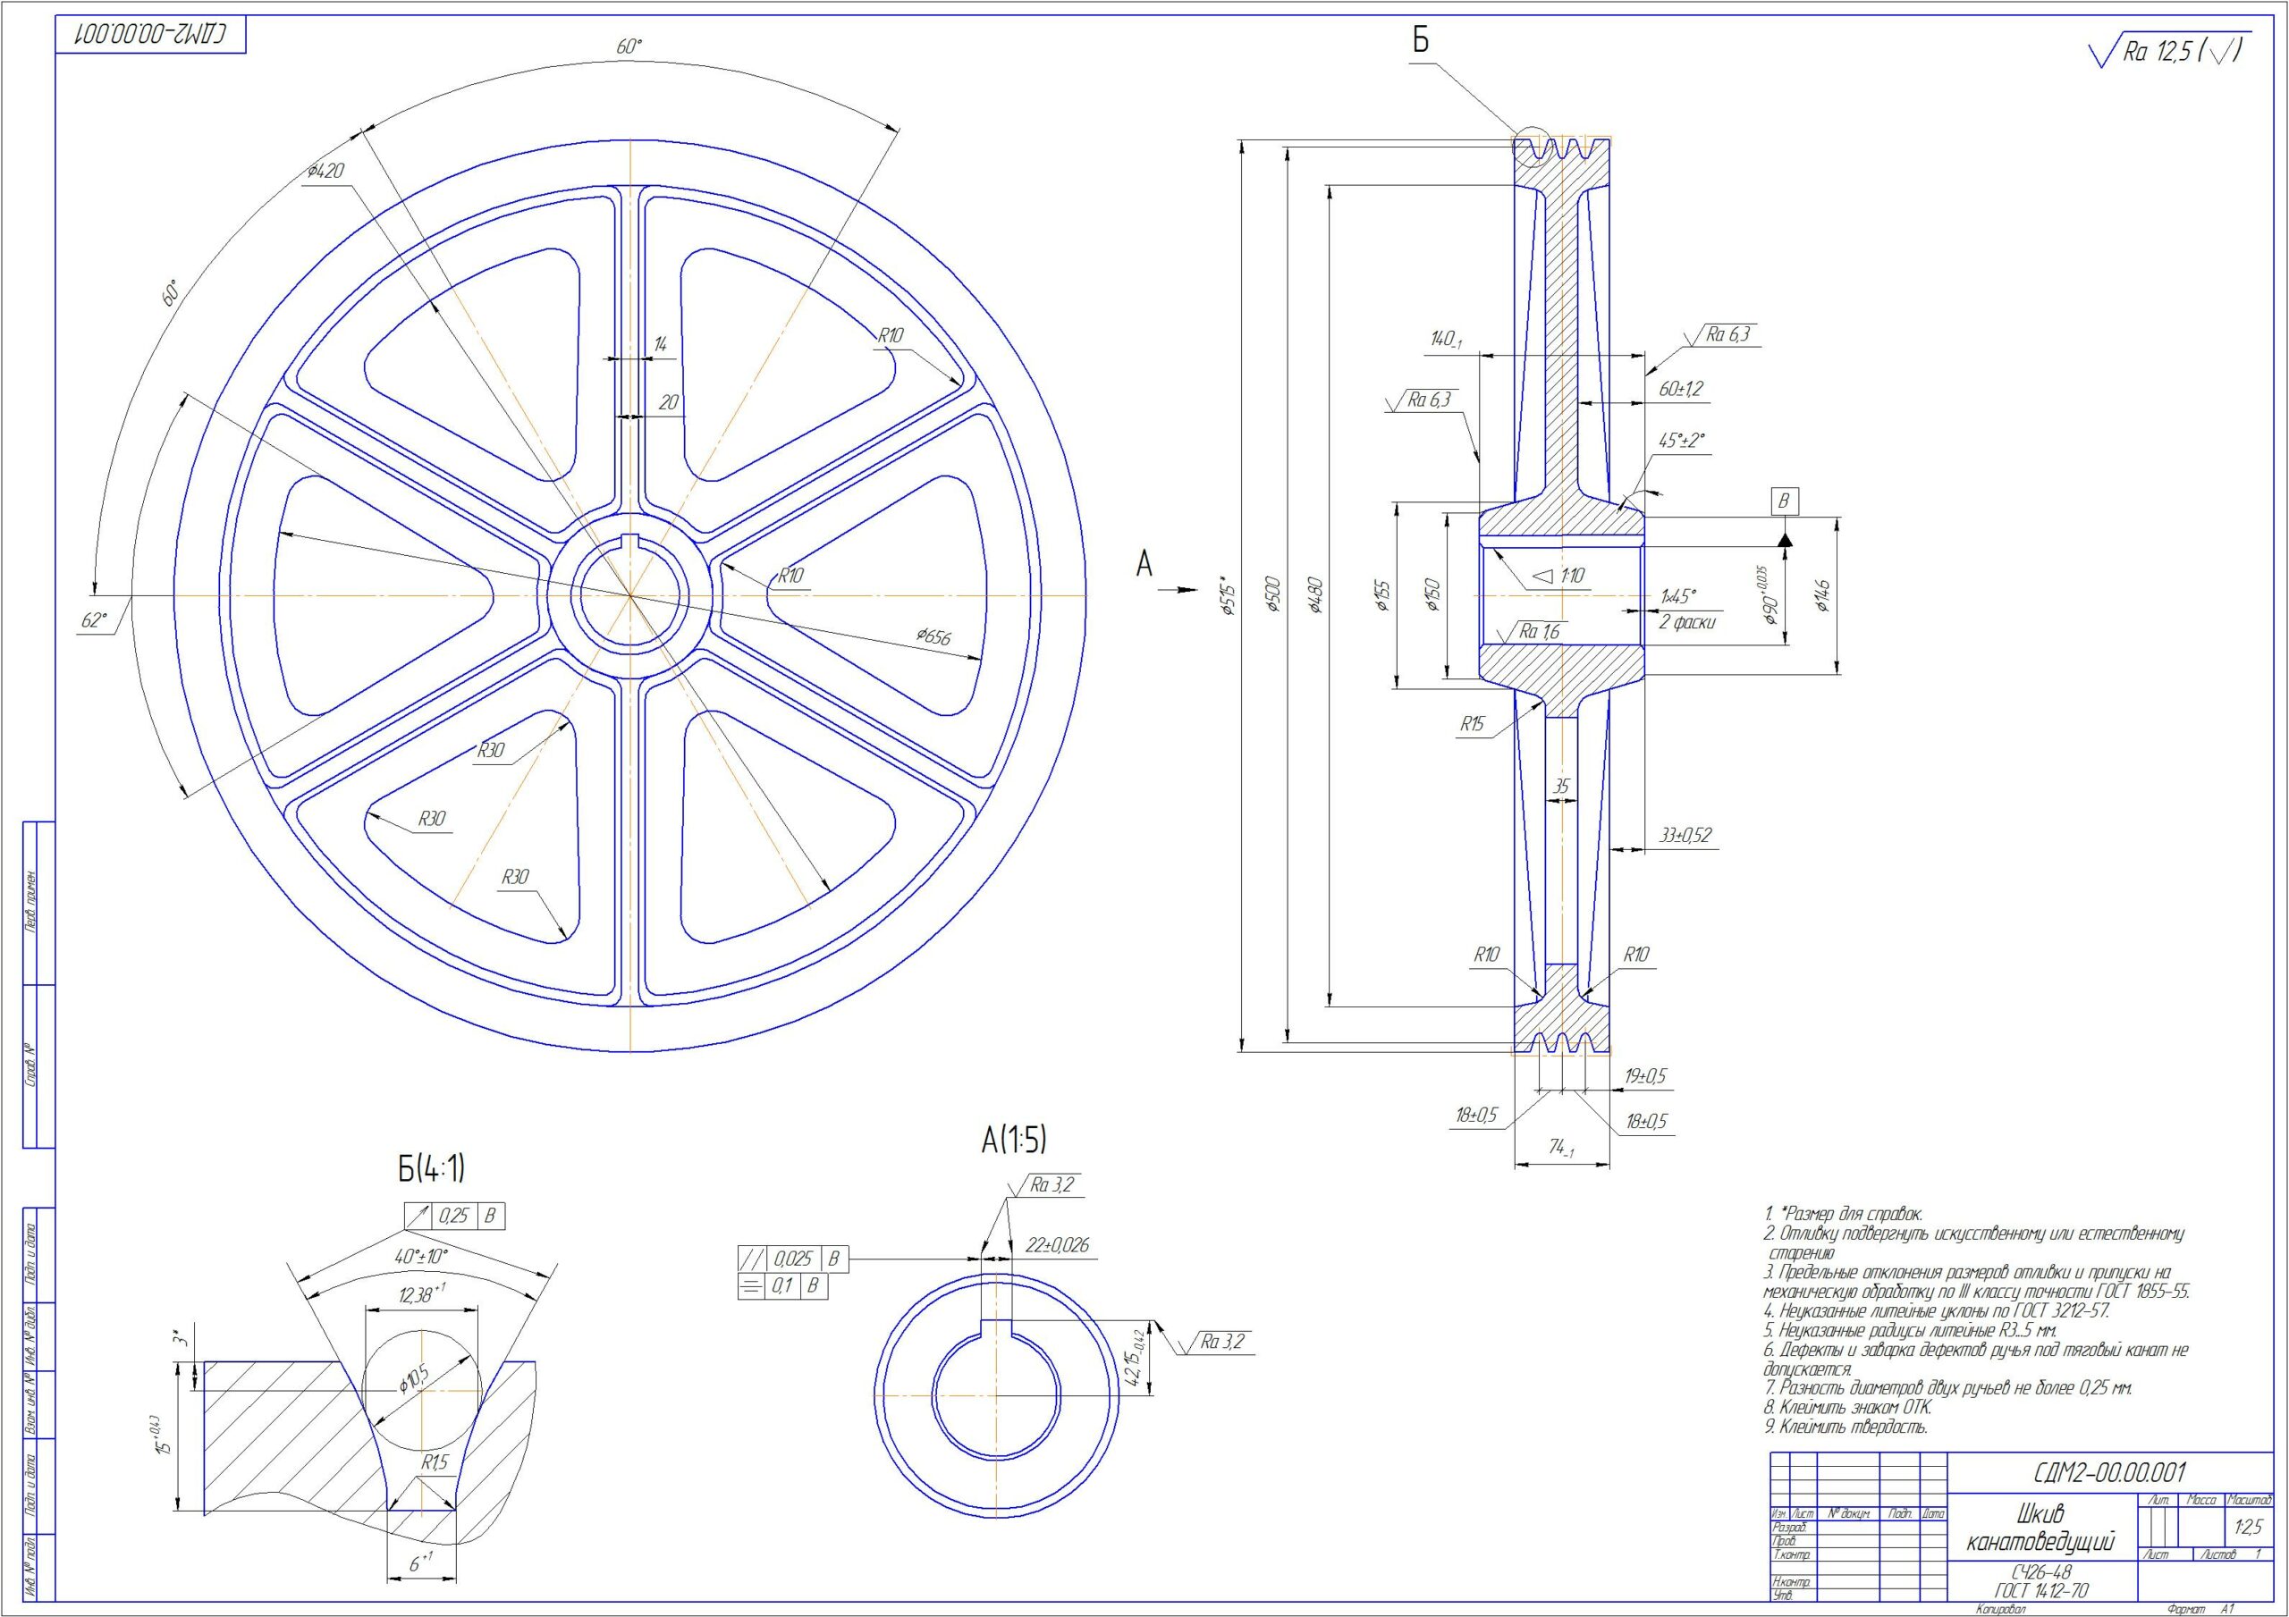Click the runout tolerance frame 0,25
2289x1617 pixels.
click(454, 1217)
